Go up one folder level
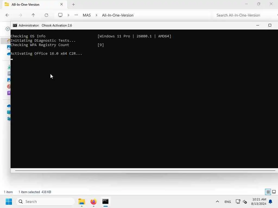 pos(33,15)
